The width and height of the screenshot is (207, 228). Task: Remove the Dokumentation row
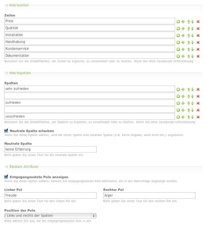pos(198,56)
